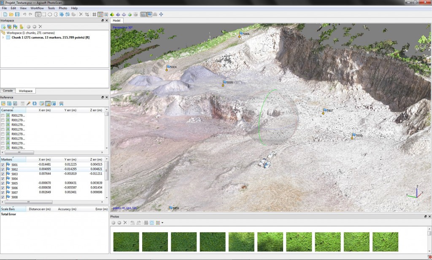Click the Reset View icon in main toolbar

point(161,14)
